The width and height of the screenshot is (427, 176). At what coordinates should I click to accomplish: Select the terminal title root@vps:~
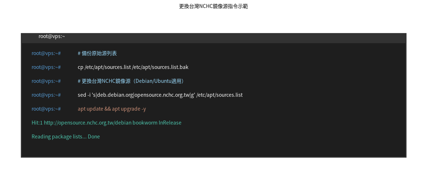coord(52,36)
